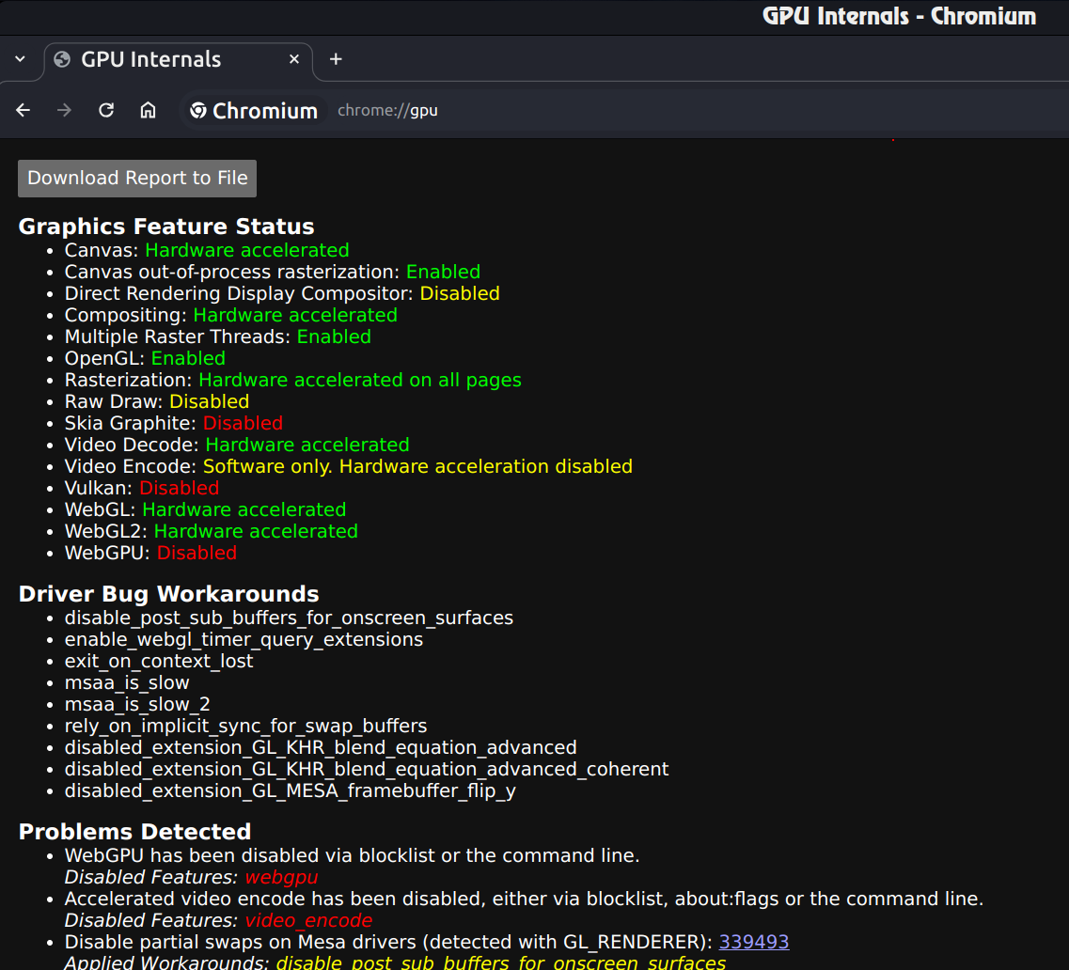Select rely_on_implicit_sync_for_swap_buffers workaround
The width and height of the screenshot is (1069, 970).
(246, 727)
